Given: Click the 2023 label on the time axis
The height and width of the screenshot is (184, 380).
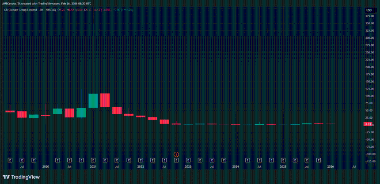Looking at the screenshot, I should pos(188,167).
